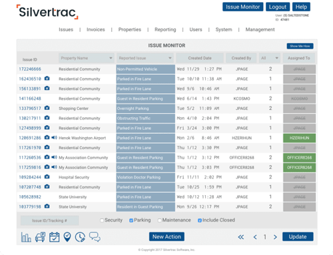Viewport: 333px width, 255px height.
Task: Click the Issue Monitor button
Action: click(243, 7)
